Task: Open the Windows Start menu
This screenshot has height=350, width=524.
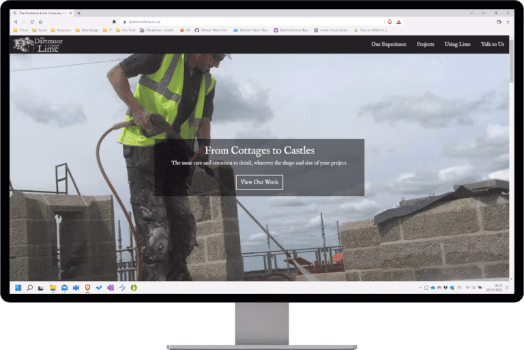Action: pos(18,287)
